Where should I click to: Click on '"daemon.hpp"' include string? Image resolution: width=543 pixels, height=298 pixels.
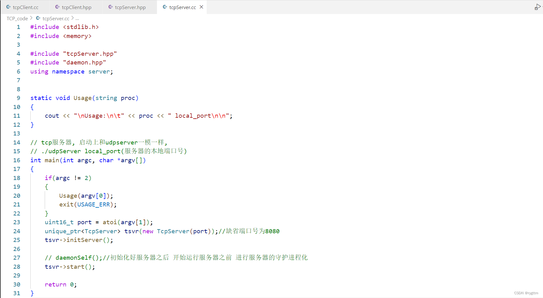pos(85,63)
